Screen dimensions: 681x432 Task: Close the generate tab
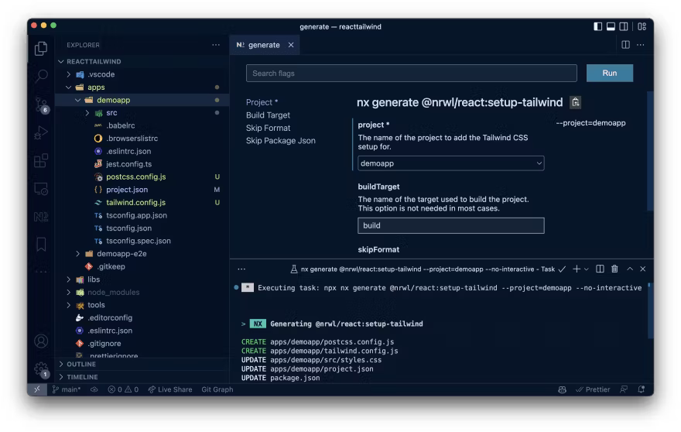point(291,45)
